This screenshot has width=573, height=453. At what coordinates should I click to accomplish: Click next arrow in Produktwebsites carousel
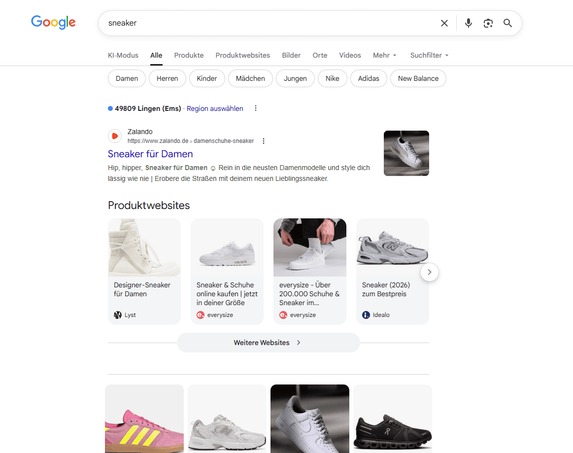pyautogui.click(x=430, y=272)
